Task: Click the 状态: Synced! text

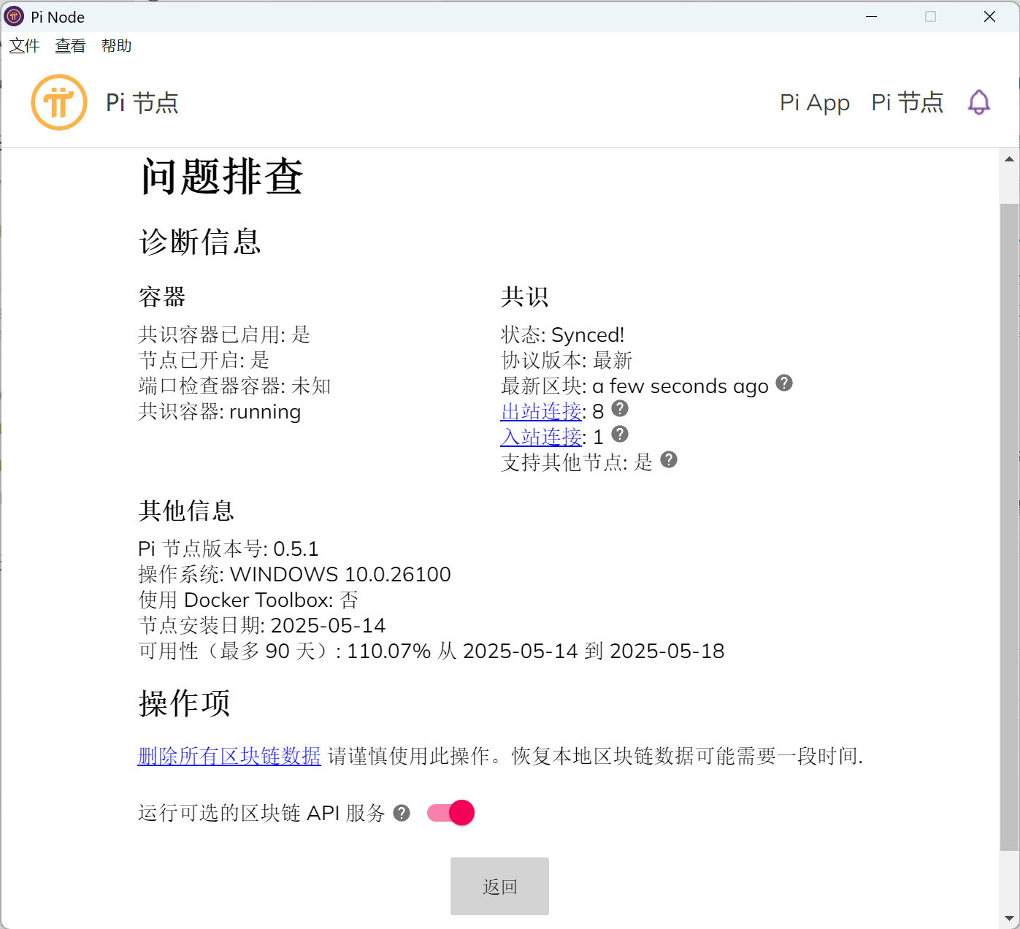Action: coord(563,335)
